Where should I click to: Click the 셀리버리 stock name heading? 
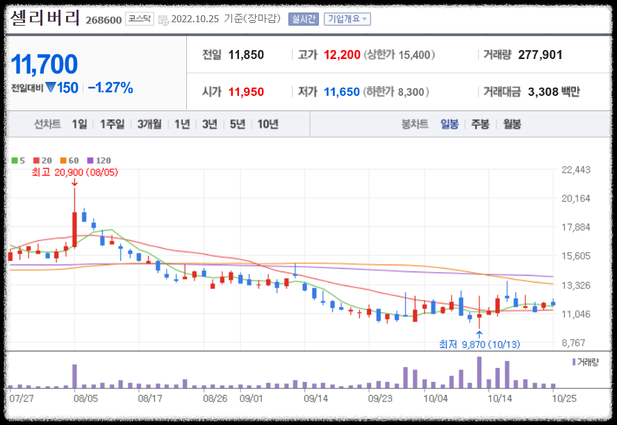45,18
